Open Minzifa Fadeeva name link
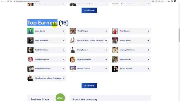Screen dimensions: 180x101 [x=84, y=69]
